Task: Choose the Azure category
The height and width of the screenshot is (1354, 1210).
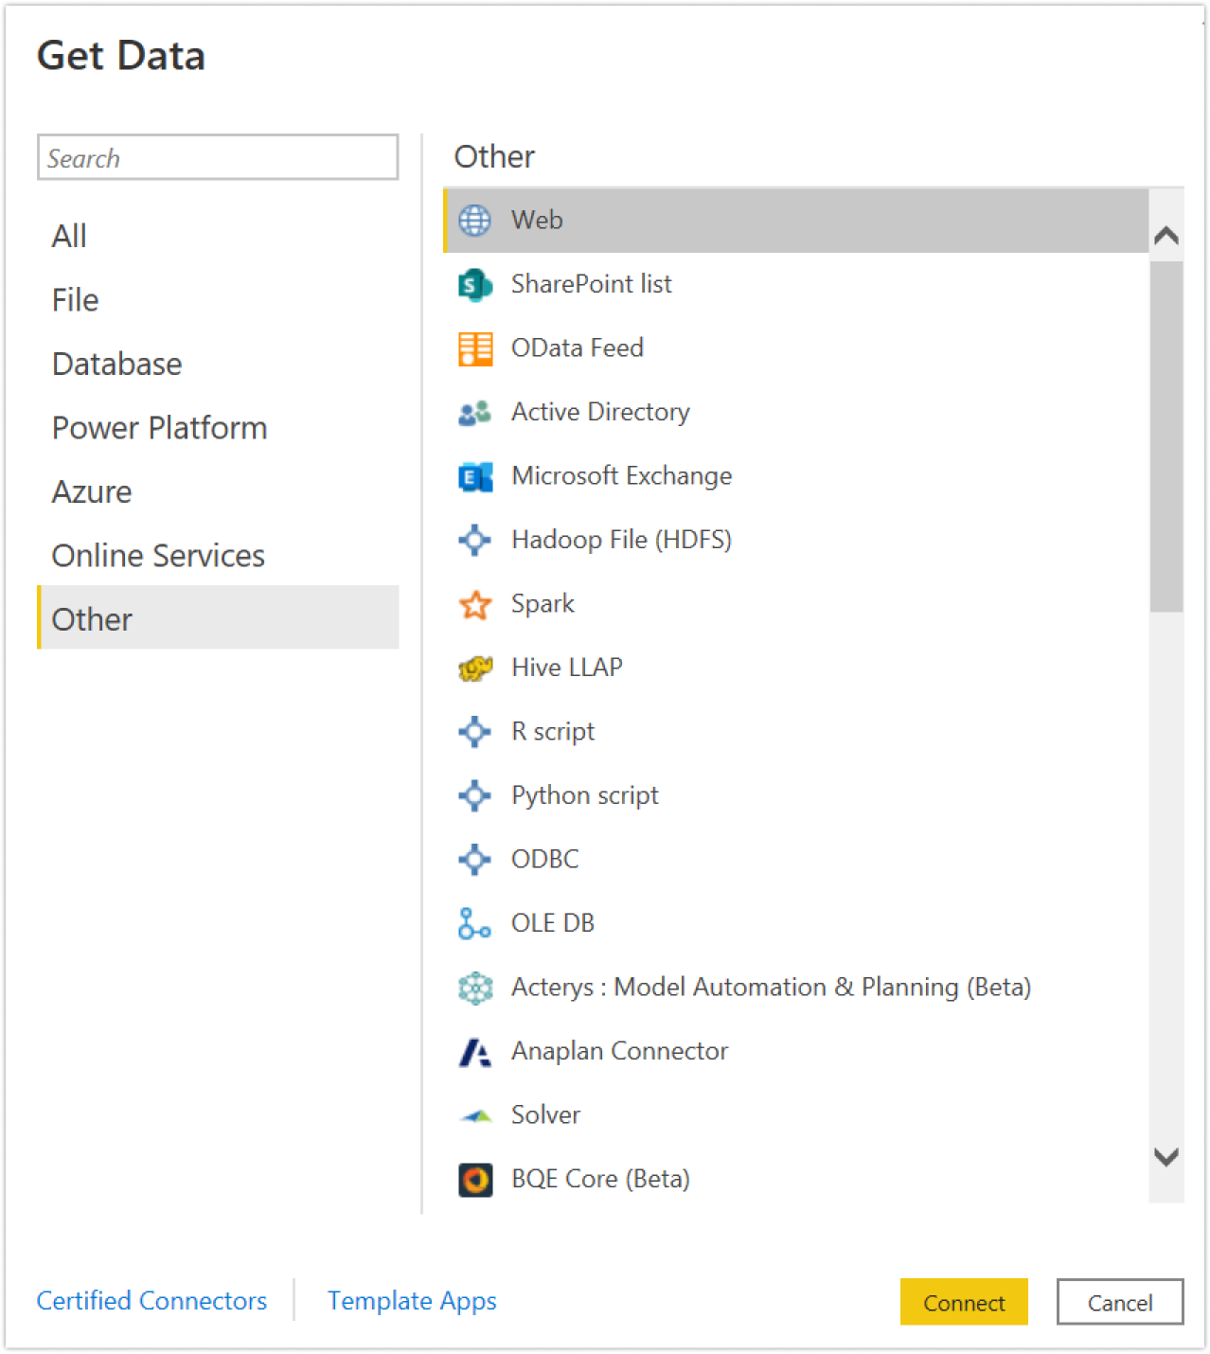Action: click(x=217, y=491)
